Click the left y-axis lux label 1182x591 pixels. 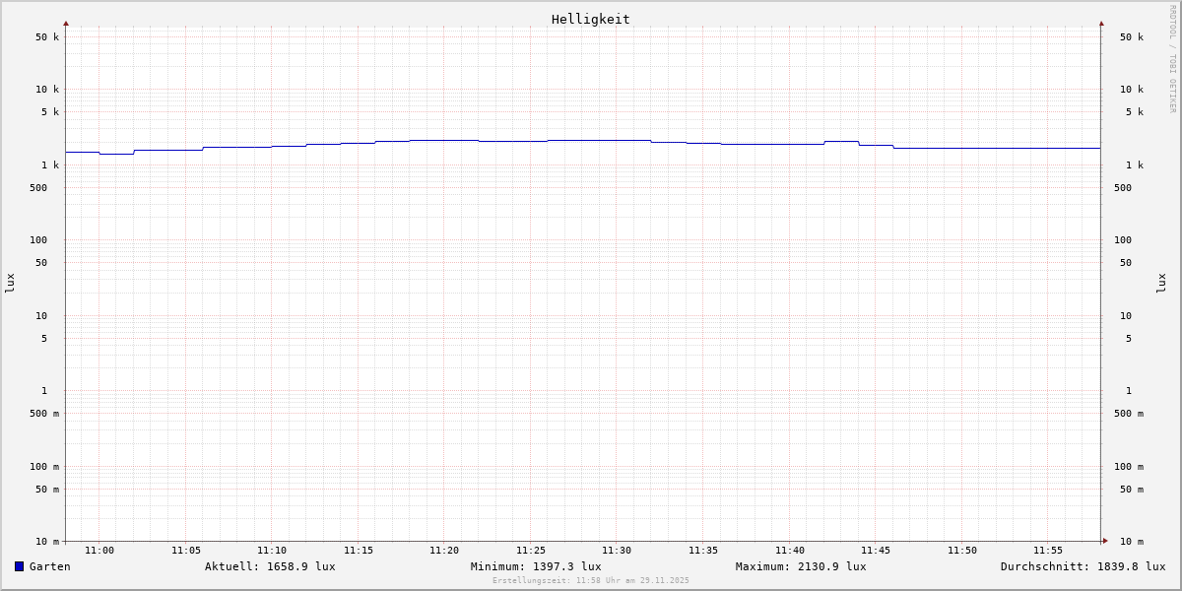[10, 283]
